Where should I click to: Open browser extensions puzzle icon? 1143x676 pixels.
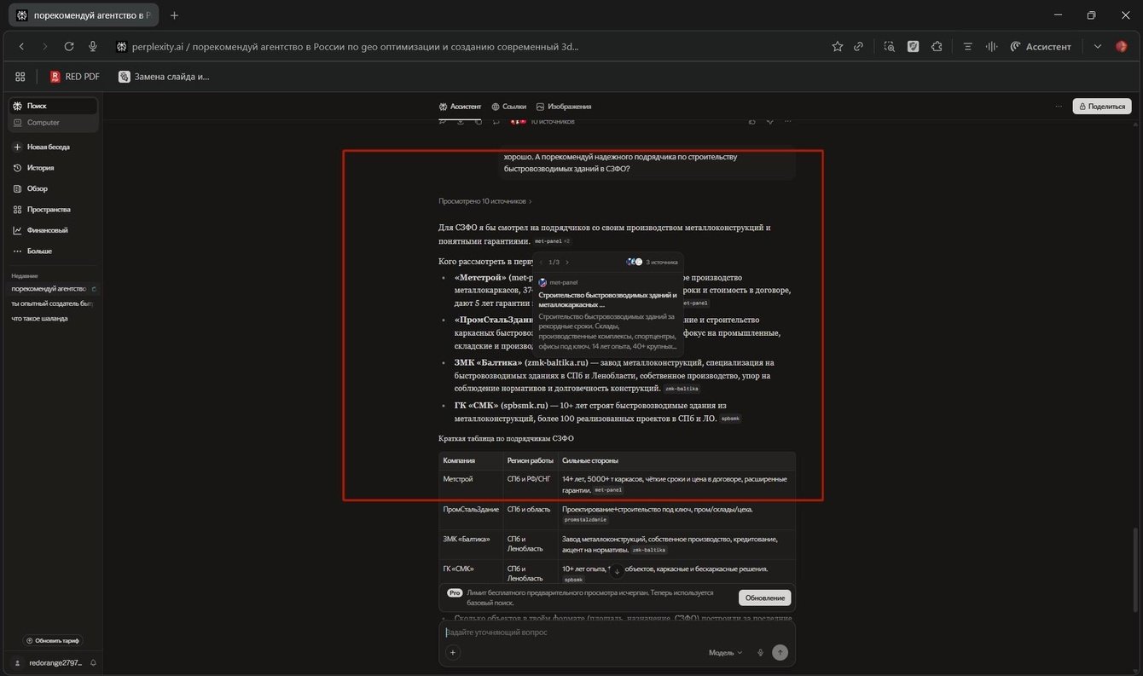coord(937,47)
